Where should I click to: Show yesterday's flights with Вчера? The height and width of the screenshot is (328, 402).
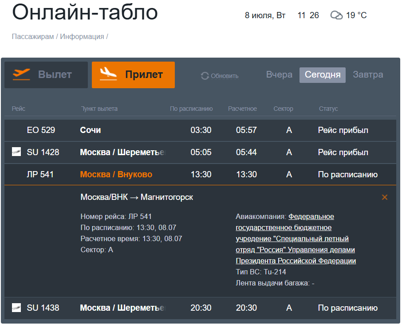(279, 75)
